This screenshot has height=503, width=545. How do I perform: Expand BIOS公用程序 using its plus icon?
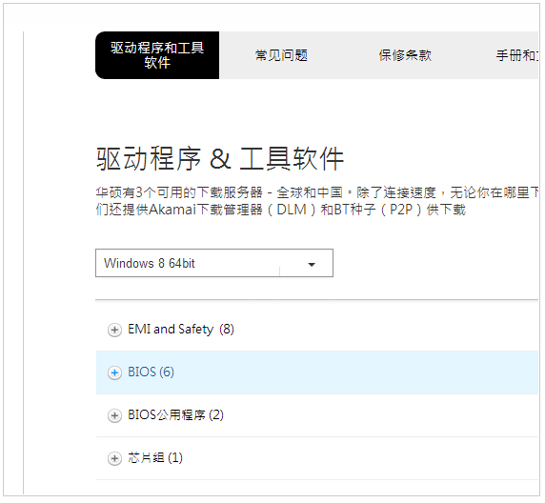click(114, 415)
